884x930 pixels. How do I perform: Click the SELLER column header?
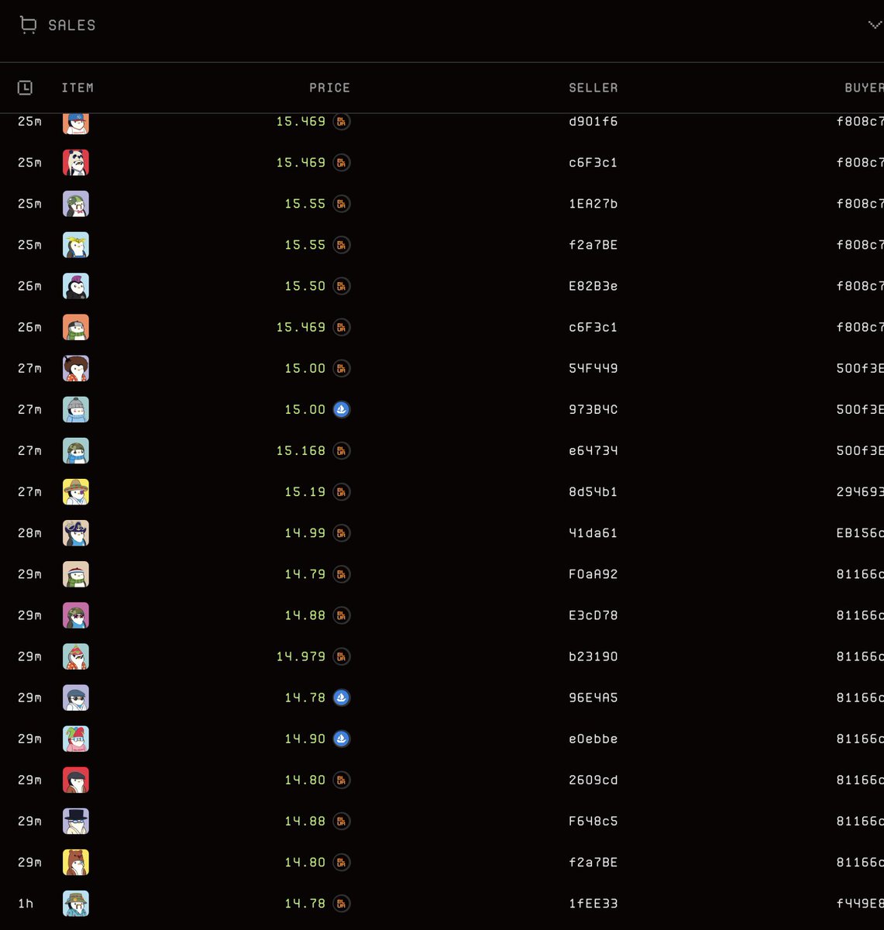coord(593,88)
